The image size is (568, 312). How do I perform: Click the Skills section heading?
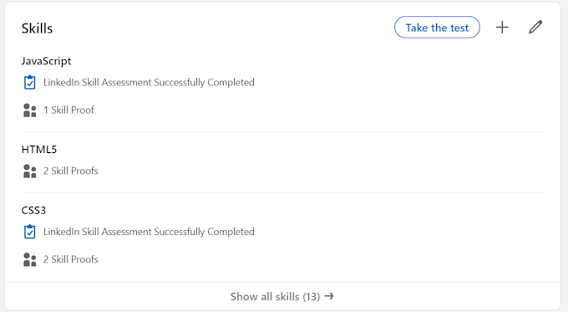(x=37, y=28)
